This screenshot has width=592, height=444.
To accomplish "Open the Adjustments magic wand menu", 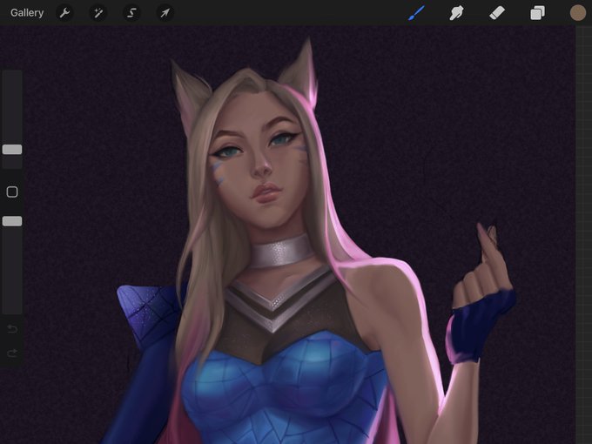I will pyautogui.click(x=98, y=13).
